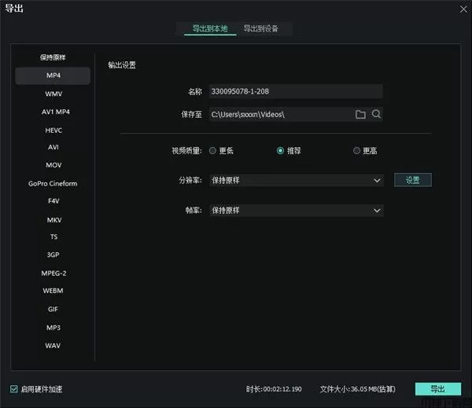This screenshot has height=408, width=472.
Task: Click the 导出 button to start exporting
Action: [x=438, y=389]
